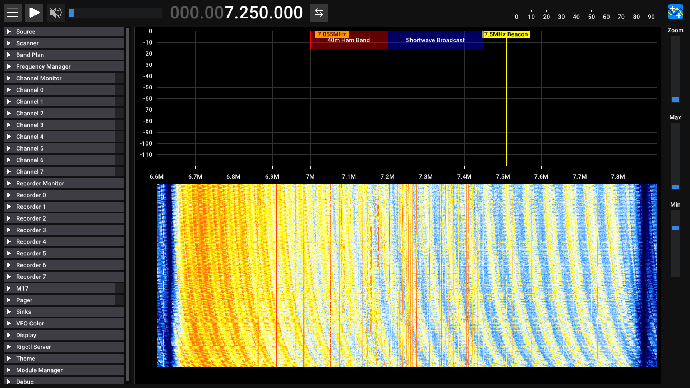Click the muted speaker icon
Image resolution: width=690 pixels, height=388 pixels.
pos(55,13)
